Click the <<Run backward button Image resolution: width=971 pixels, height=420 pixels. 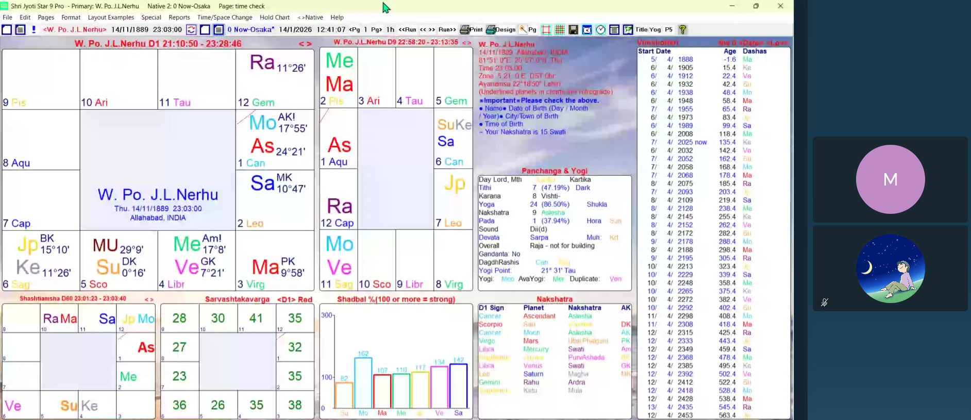coord(407,30)
